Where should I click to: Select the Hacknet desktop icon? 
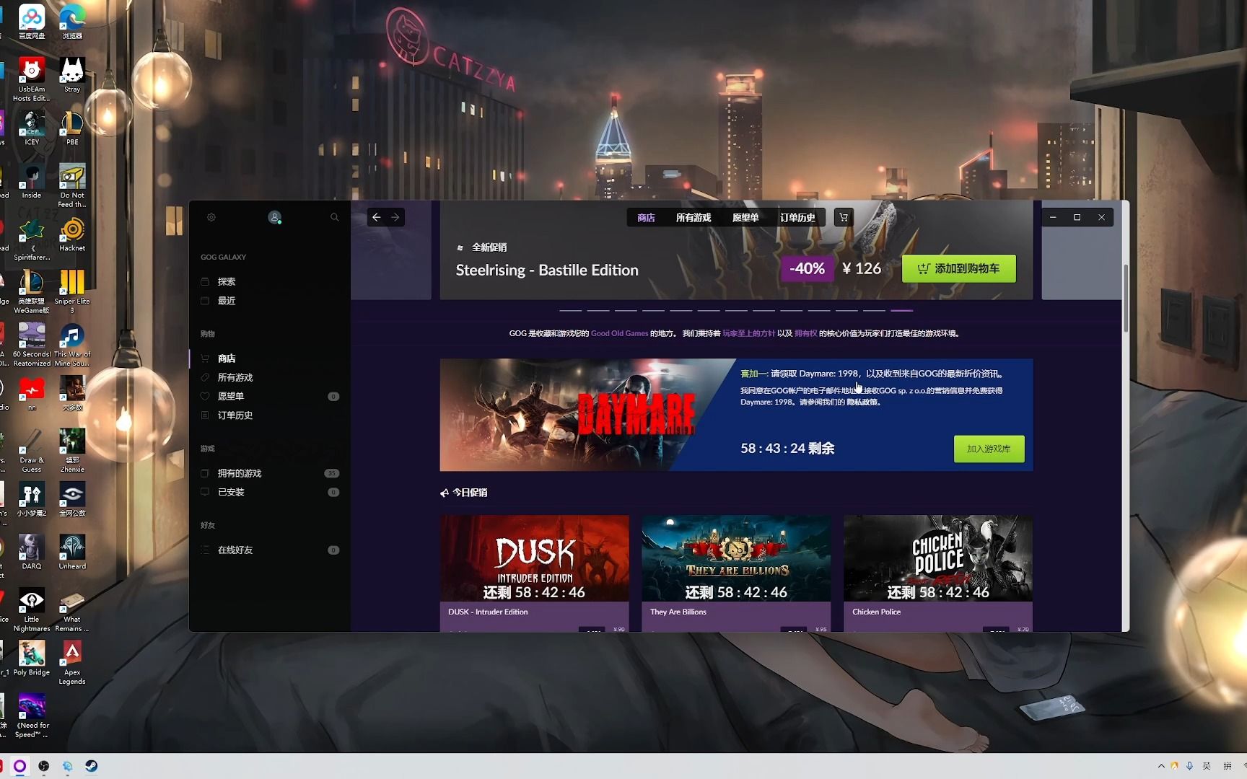[72, 234]
